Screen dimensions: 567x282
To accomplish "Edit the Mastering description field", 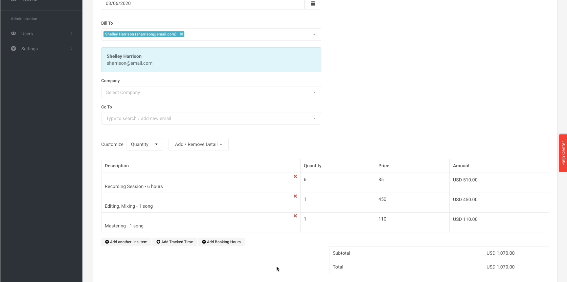I will point(197,226).
